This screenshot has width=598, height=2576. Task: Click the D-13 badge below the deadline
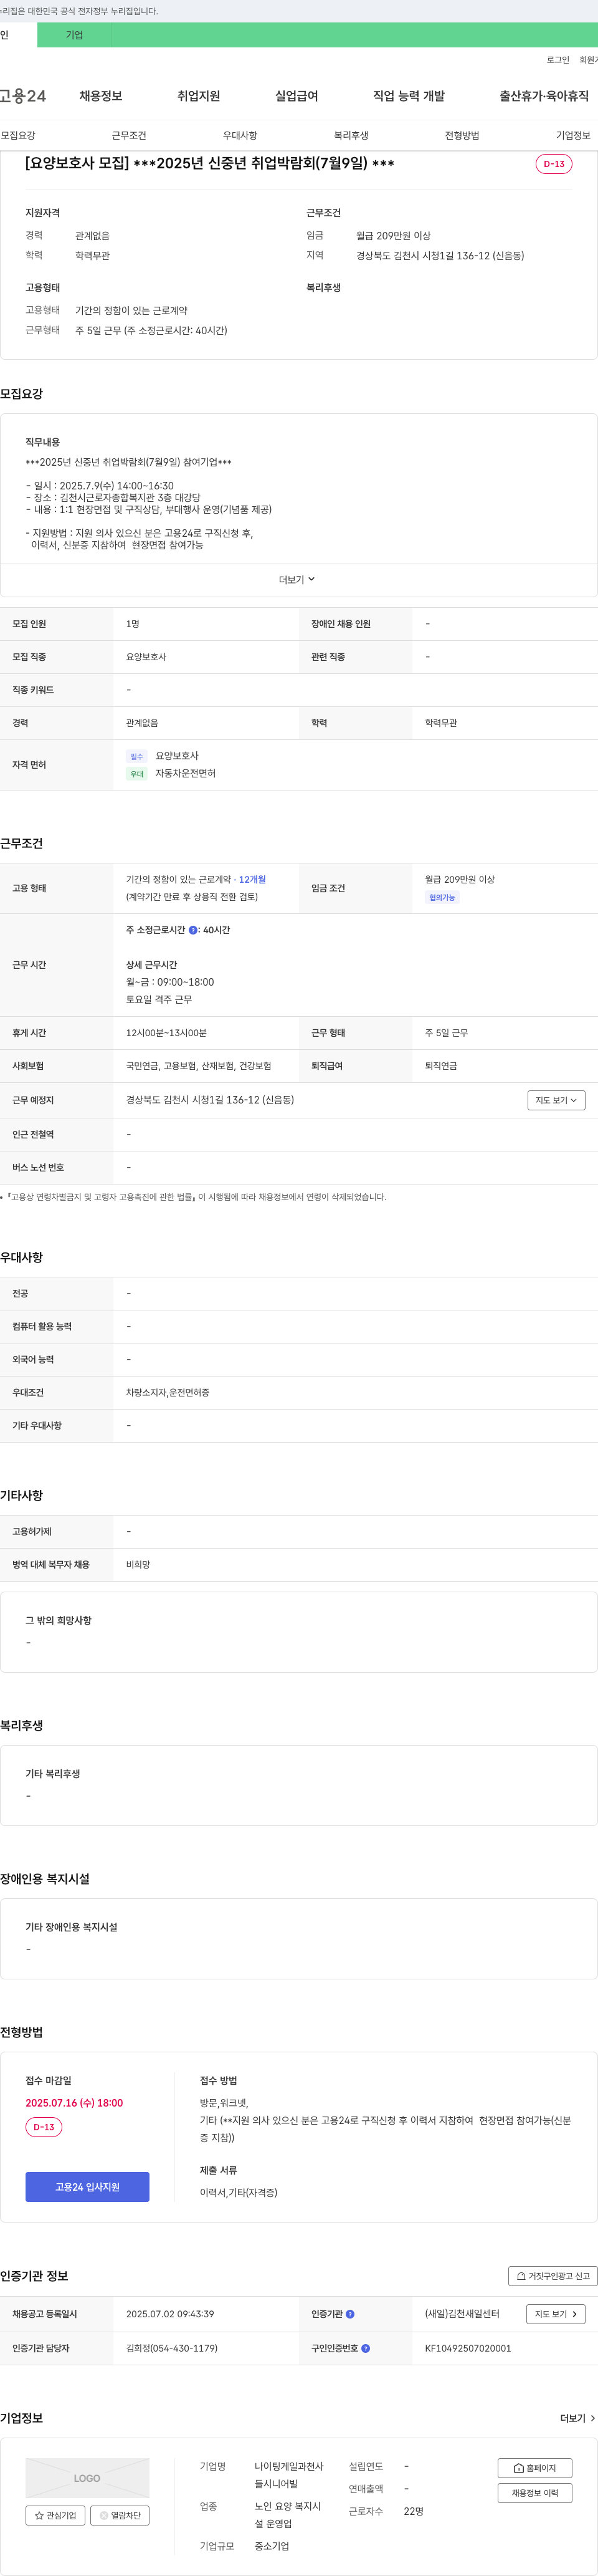44,2127
